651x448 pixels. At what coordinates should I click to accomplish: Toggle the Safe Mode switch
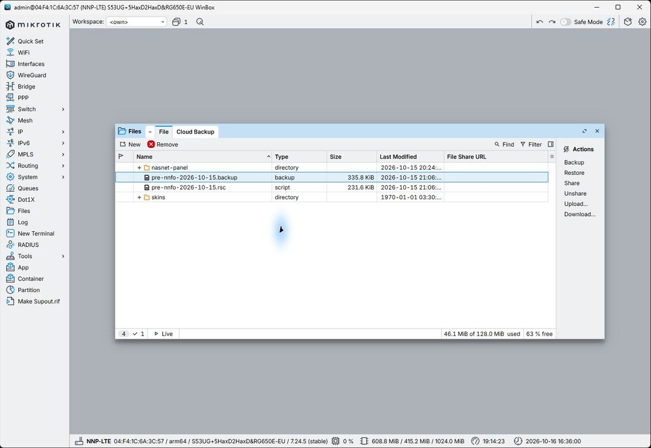click(x=566, y=22)
